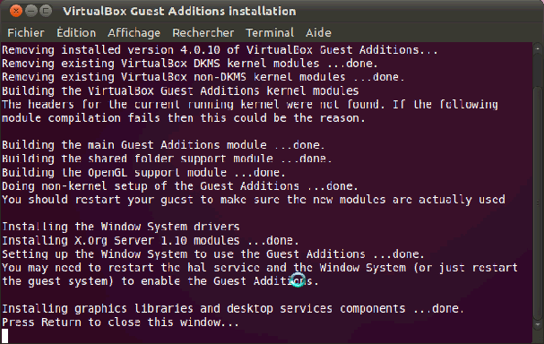544x344 pixels.
Task: Open the Rechercher menu
Action: pyautogui.click(x=203, y=32)
